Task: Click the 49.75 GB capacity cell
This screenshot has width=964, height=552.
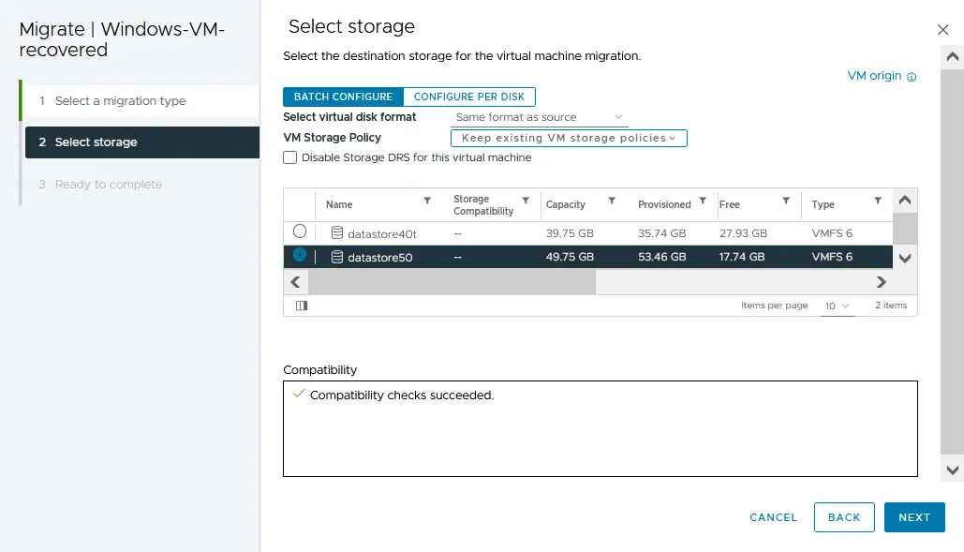Action: click(570, 257)
